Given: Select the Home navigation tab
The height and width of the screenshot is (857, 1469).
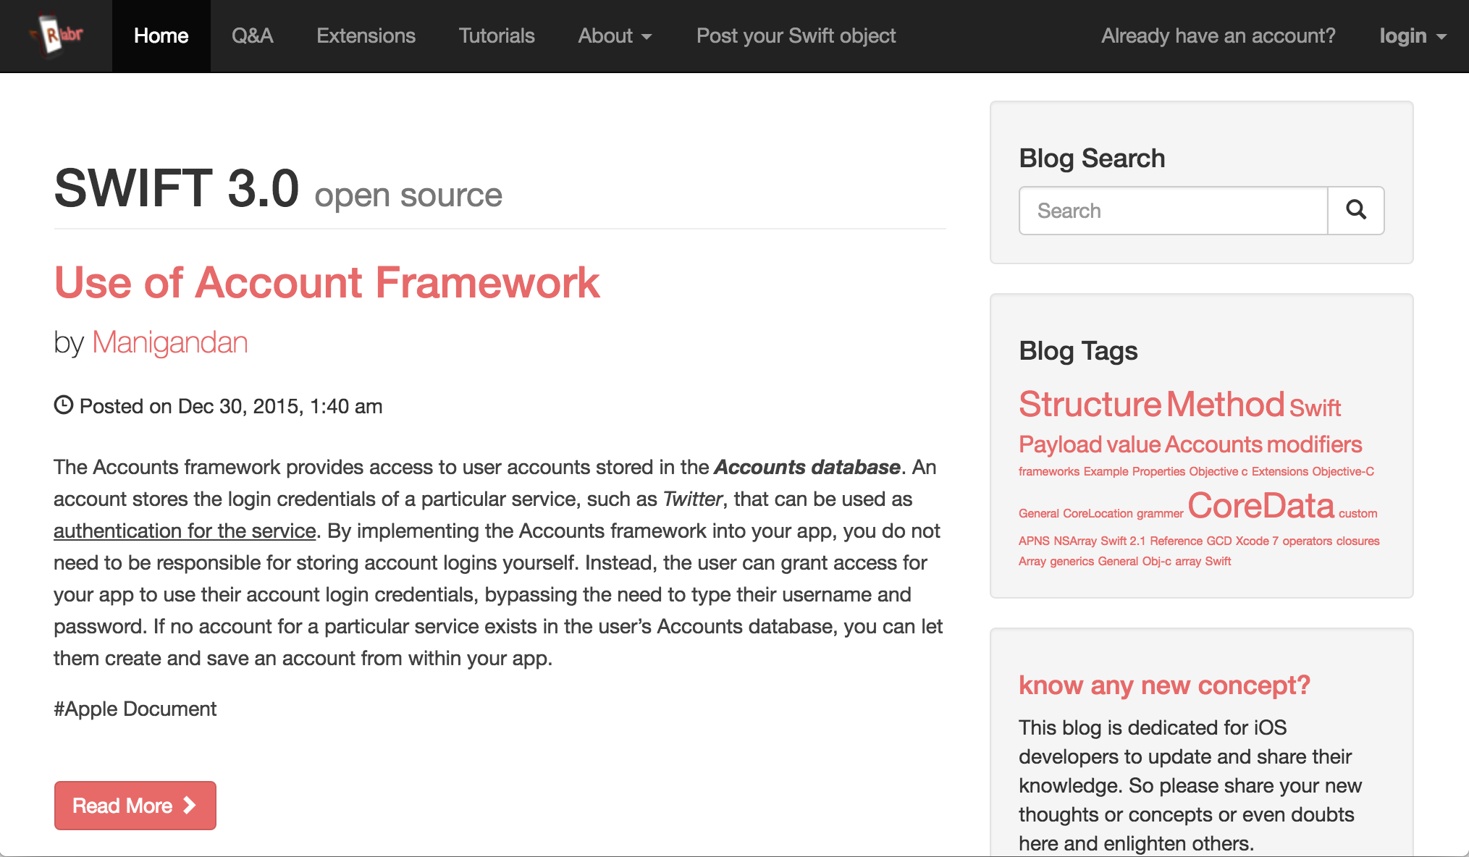Looking at the screenshot, I should click(x=161, y=35).
